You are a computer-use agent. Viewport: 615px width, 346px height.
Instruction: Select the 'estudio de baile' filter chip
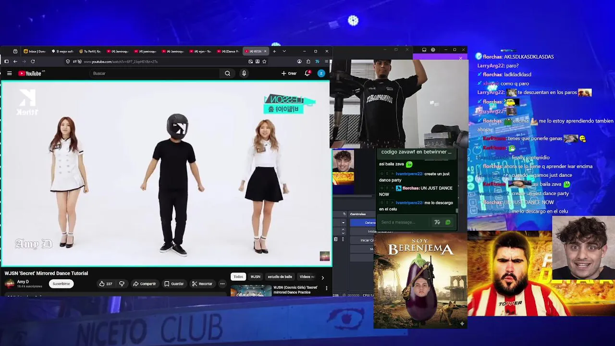280,277
